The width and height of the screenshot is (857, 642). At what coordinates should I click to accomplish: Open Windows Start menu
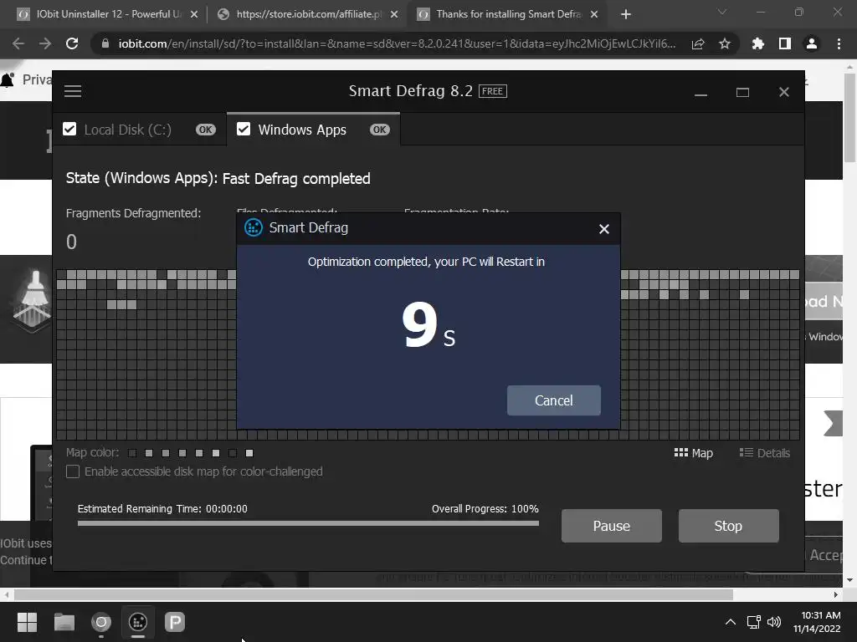click(x=27, y=622)
